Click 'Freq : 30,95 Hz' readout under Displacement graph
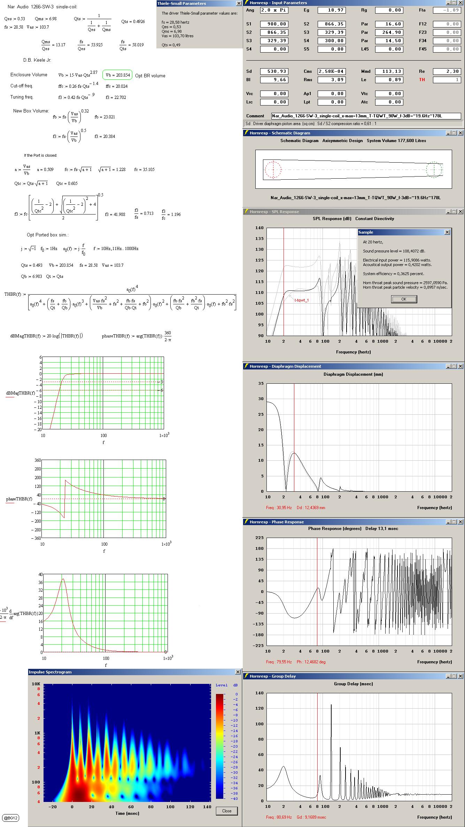Viewport: 465px width, 827px height. 279,508
